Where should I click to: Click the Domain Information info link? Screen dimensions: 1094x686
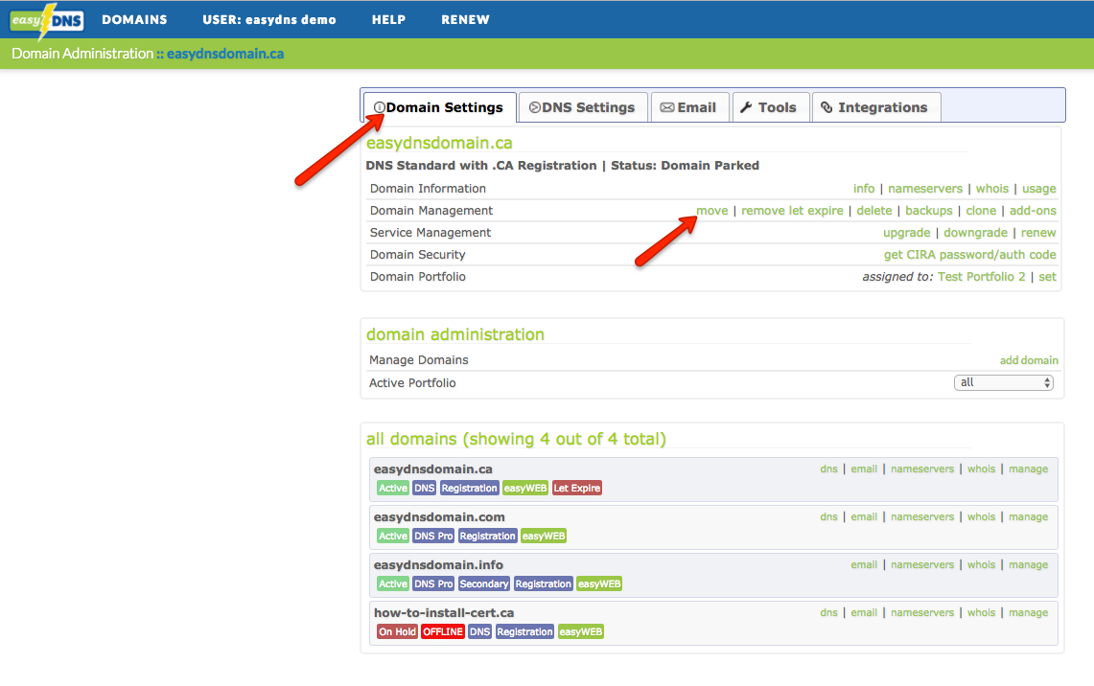tap(864, 188)
